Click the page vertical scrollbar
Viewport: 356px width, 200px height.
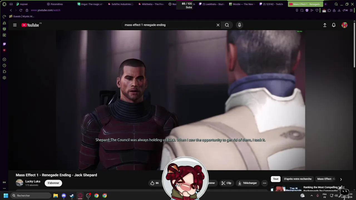(354, 44)
